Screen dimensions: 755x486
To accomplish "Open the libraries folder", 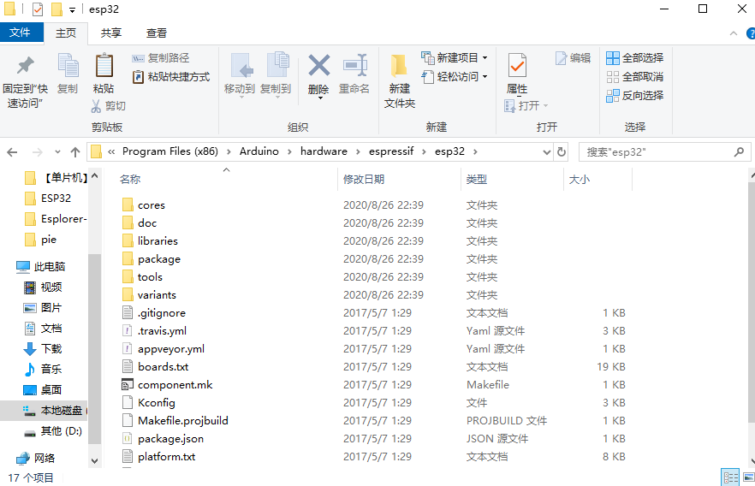I will coord(158,241).
